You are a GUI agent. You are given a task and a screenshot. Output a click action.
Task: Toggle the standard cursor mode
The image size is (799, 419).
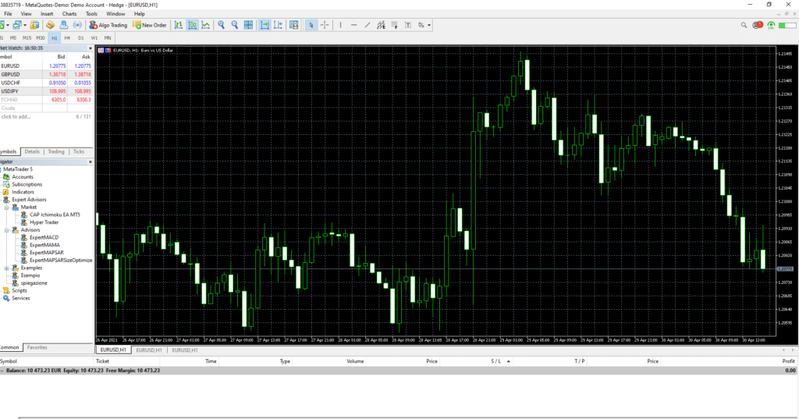(311, 25)
